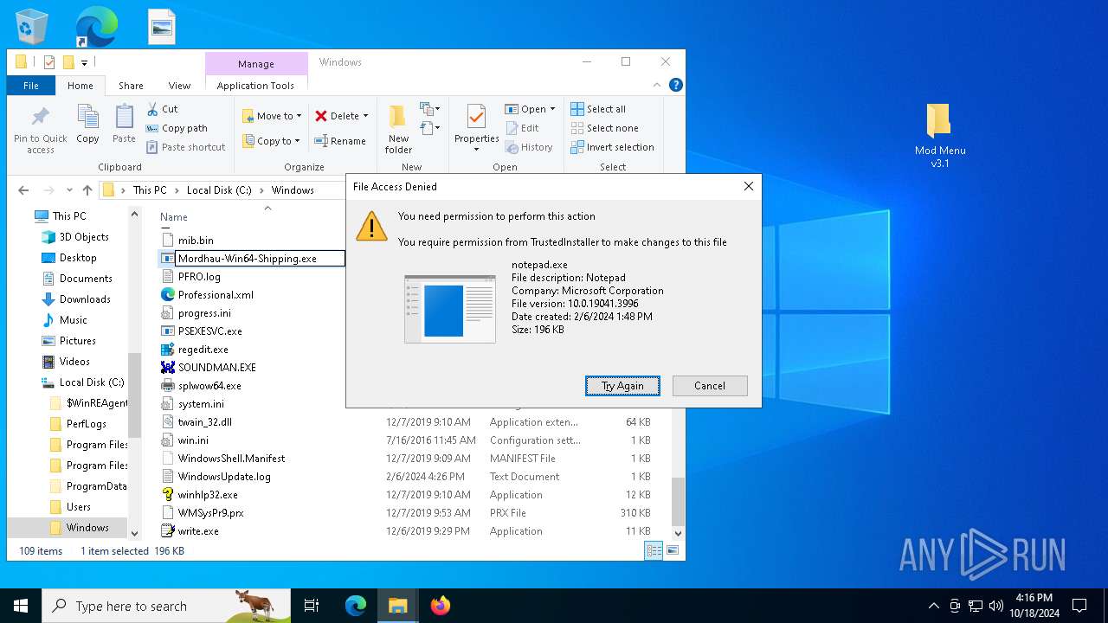
Task: Open Task View from the taskbar
Action: pyautogui.click(x=312, y=606)
